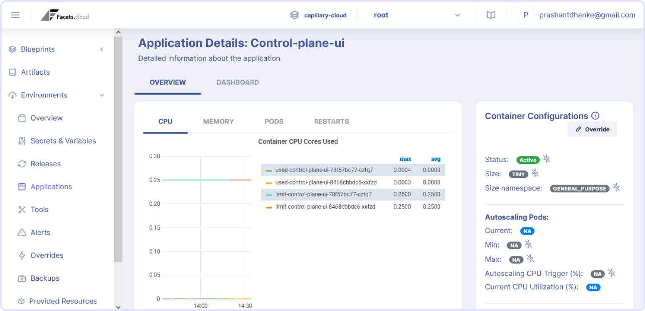Open Artifacts in the sidebar
The height and width of the screenshot is (311, 645).
(35, 72)
